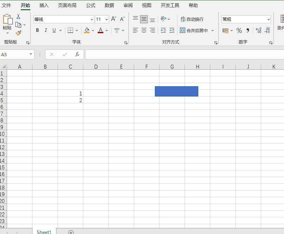
Task: Click the accounting number format icon
Action: (225, 31)
